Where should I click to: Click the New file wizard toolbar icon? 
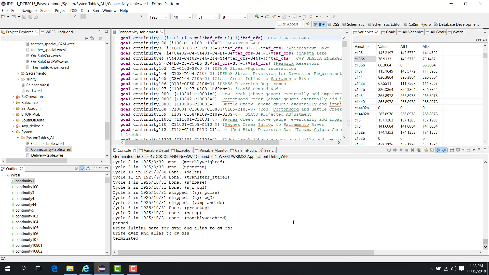pyautogui.click(x=3, y=17)
